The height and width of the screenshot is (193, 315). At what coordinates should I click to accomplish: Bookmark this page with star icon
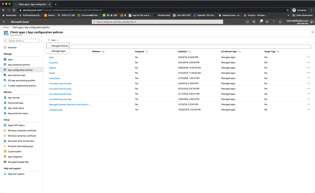coord(287,10)
